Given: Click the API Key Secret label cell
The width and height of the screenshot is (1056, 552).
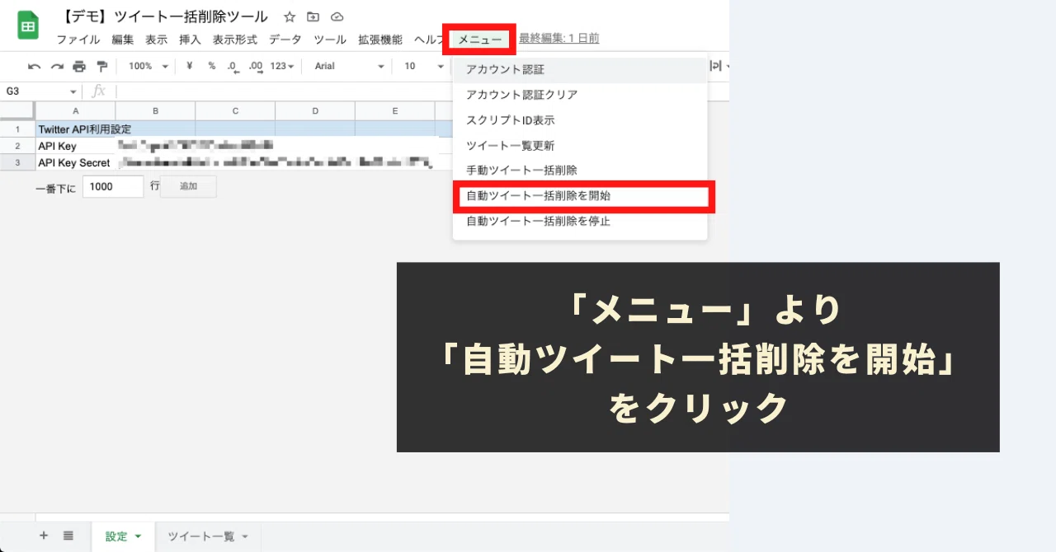Looking at the screenshot, I should [x=75, y=163].
